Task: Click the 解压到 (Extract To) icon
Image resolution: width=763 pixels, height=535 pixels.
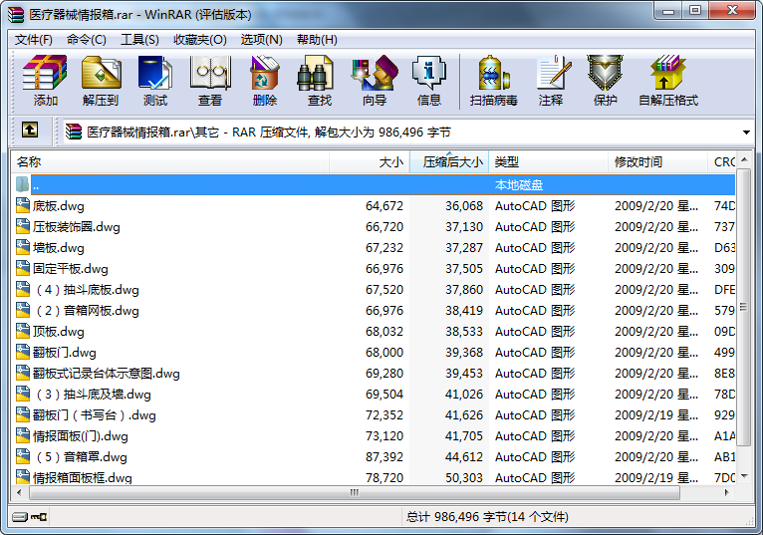Action: click(101, 81)
